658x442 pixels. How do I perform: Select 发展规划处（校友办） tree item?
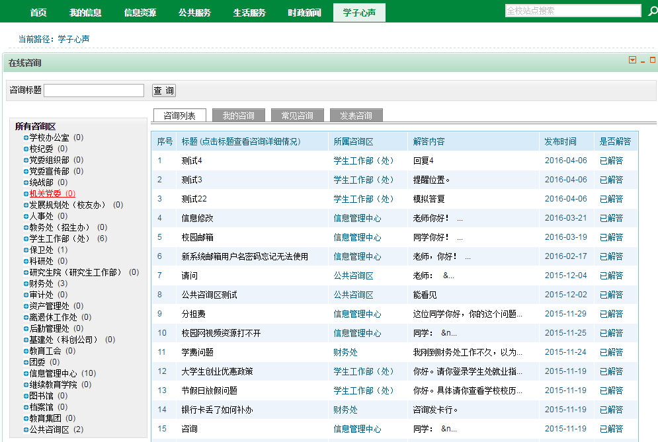tap(76, 205)
